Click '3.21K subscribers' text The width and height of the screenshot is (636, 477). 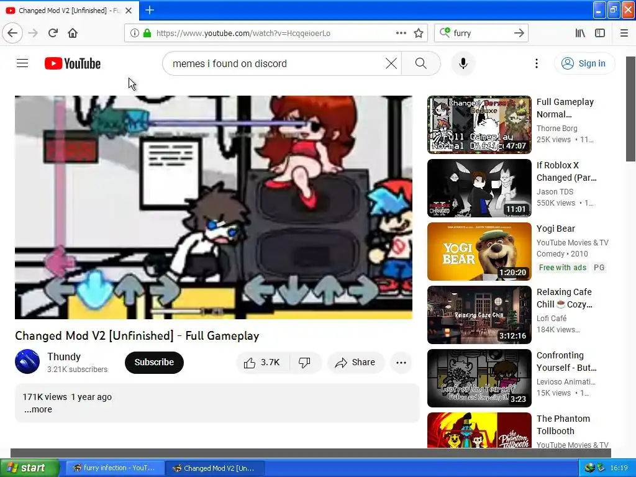coord(77,369)
